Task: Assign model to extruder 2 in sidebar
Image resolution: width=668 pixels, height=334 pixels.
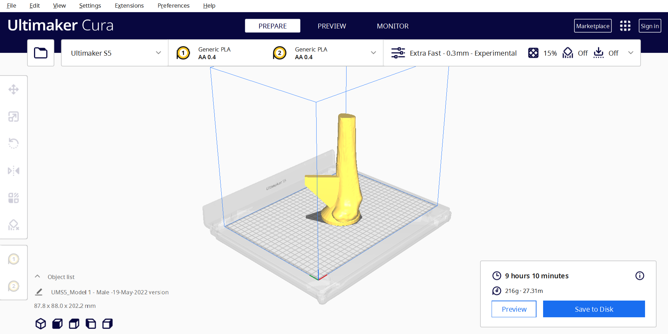Action: point(14,286)
